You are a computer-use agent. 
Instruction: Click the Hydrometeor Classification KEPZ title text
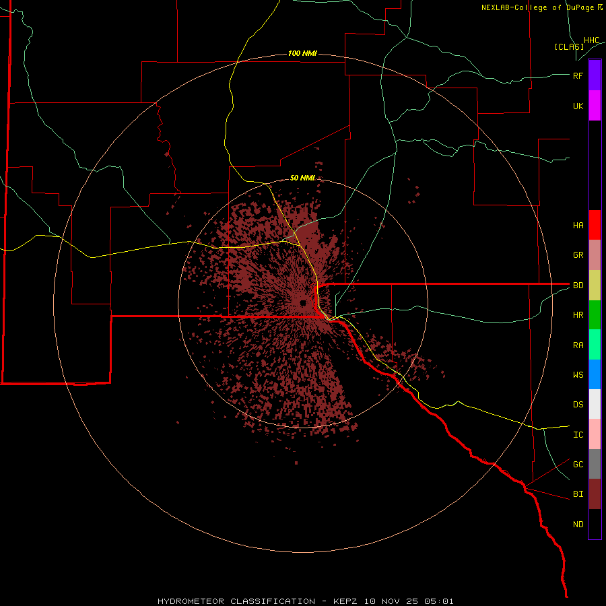tap(305, 601)
